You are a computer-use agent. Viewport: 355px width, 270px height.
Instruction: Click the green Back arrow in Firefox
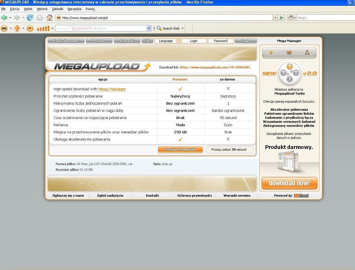(x=4, y=18)
